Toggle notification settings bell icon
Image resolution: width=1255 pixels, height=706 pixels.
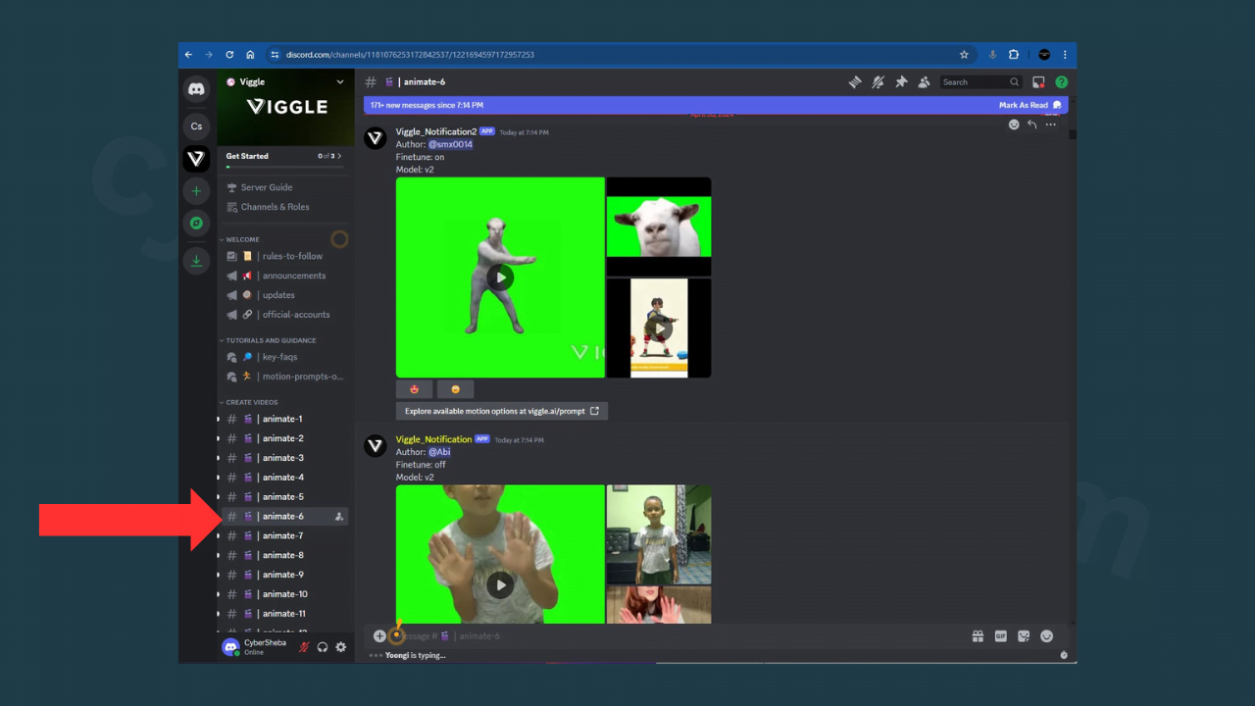(x=878, y=82)
